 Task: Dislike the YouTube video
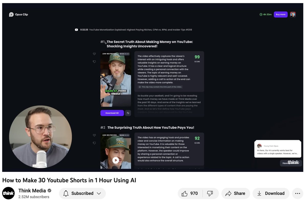pos(210,193)
